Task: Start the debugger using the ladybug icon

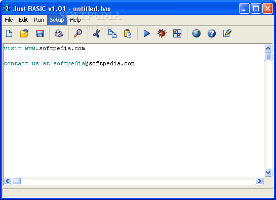Action: pos(162,33)
